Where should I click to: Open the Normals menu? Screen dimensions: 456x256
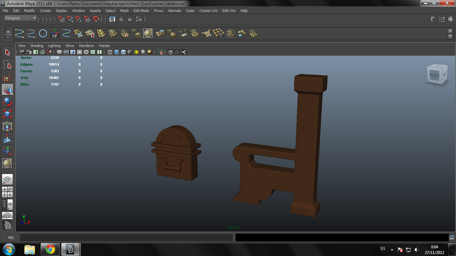(175, 11)
